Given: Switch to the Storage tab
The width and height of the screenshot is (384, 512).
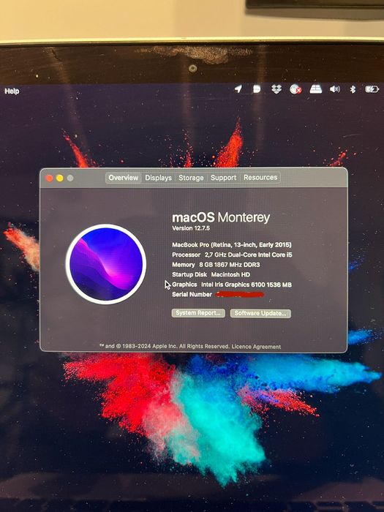Looking at the screenshot, I should point(191,178).
